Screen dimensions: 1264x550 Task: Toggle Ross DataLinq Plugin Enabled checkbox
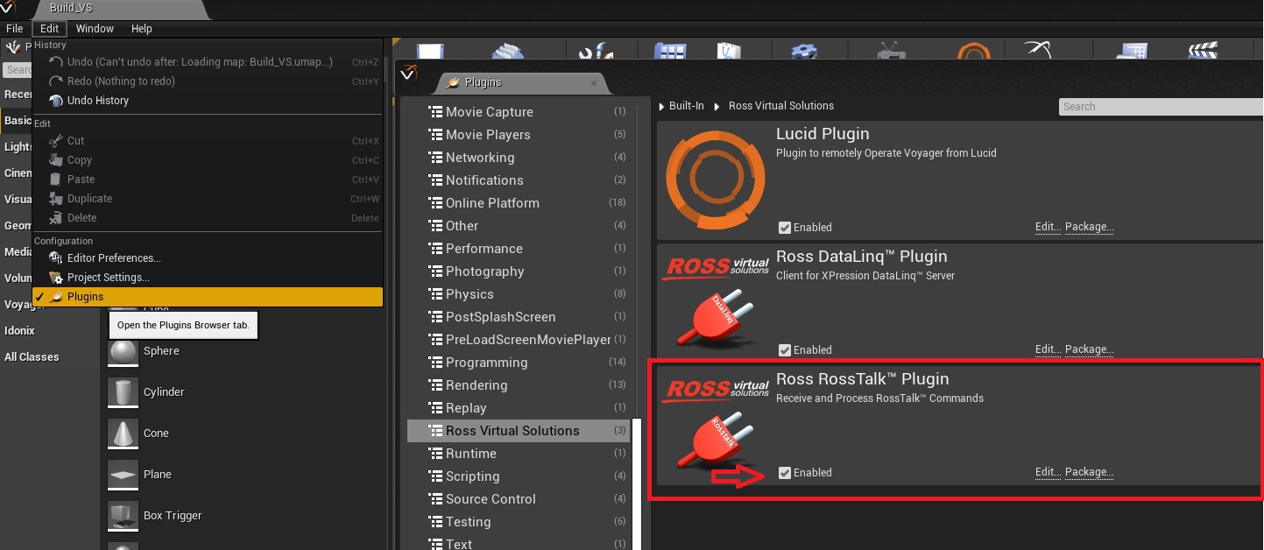point(785,350)
